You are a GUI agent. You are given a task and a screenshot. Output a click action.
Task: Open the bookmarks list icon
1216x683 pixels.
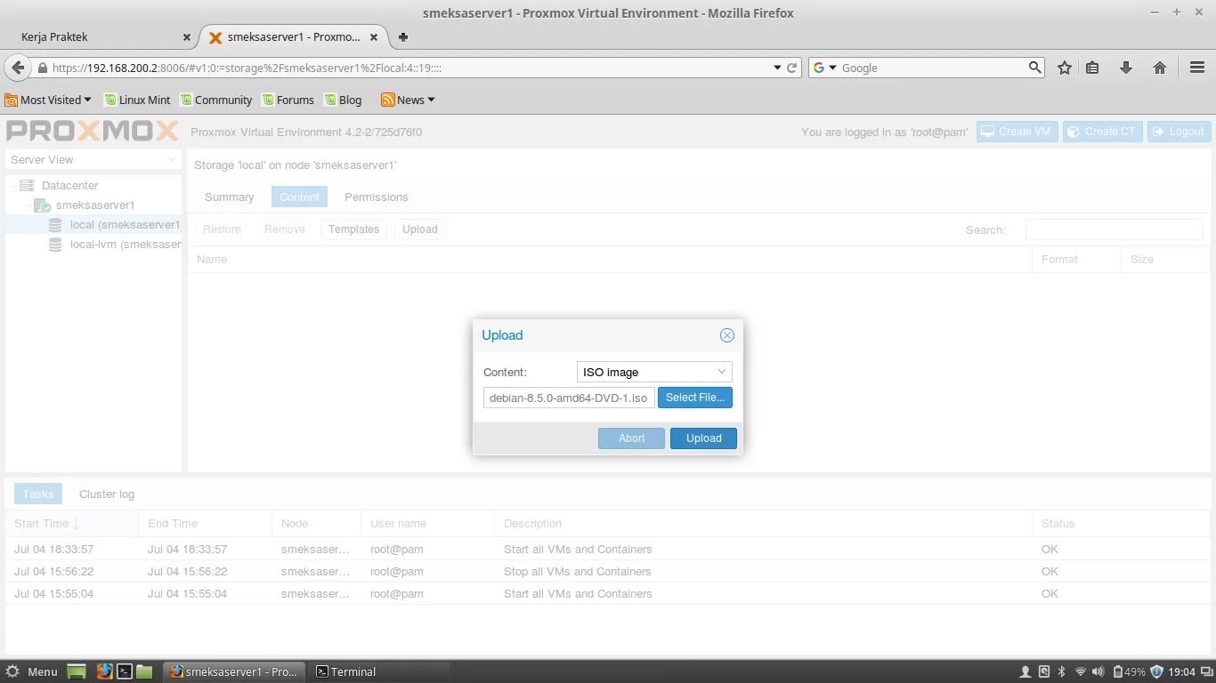click(x=1092, y=68)
